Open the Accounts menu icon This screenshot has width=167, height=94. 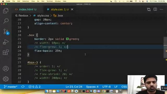coord(6,69)
